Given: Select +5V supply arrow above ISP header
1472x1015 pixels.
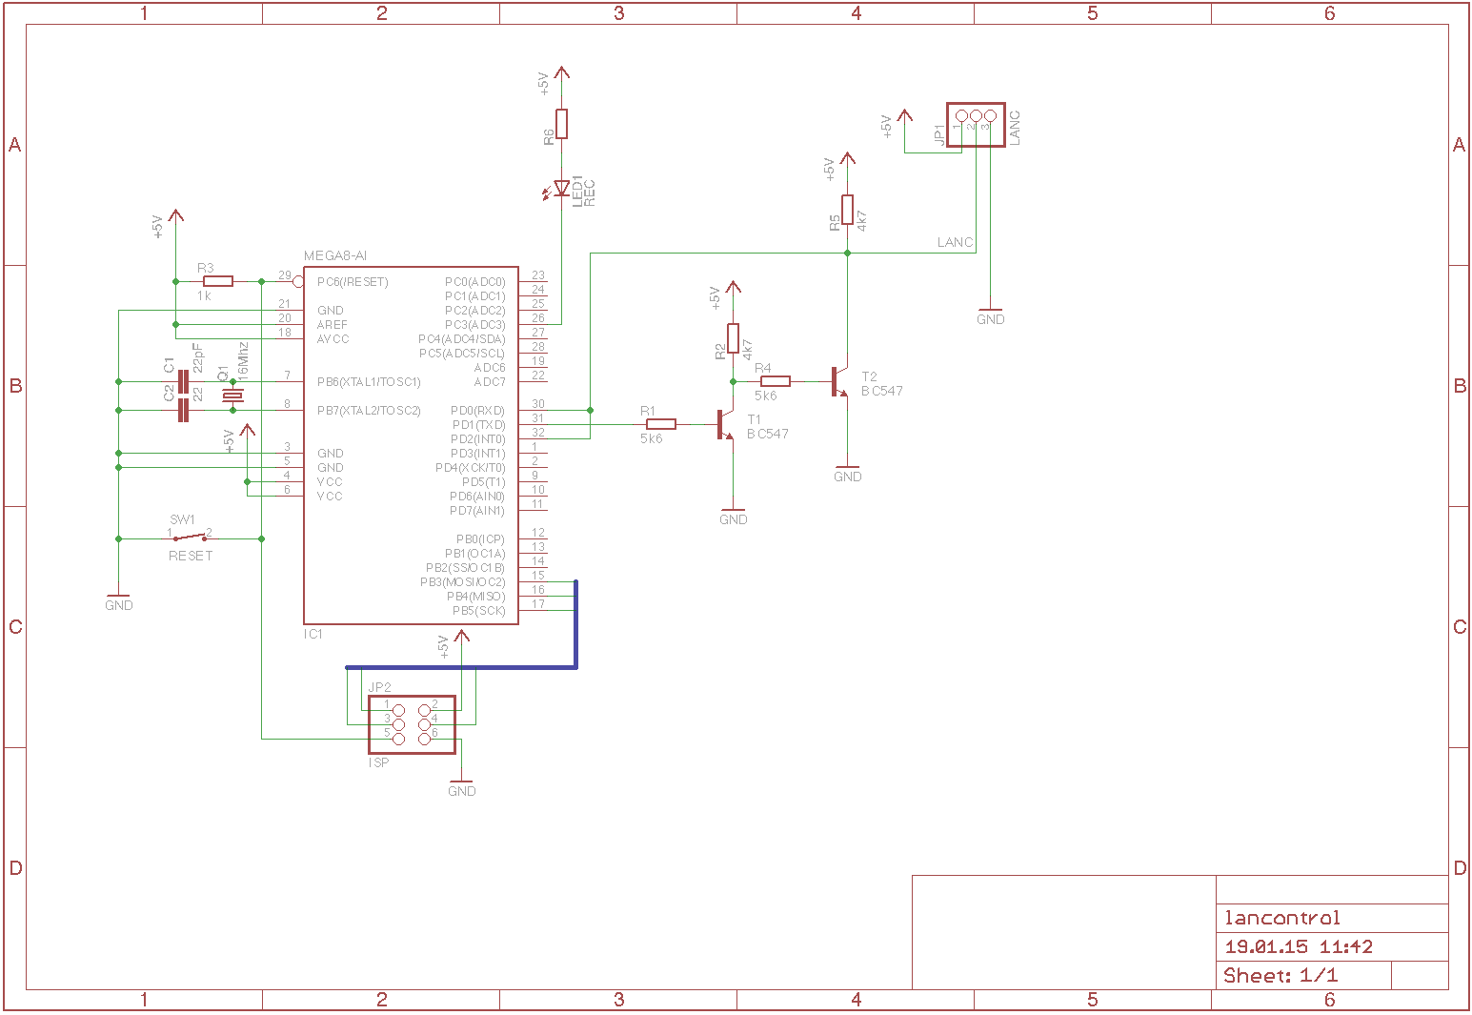Looking at the screenshot, I should tap(461, 637).
